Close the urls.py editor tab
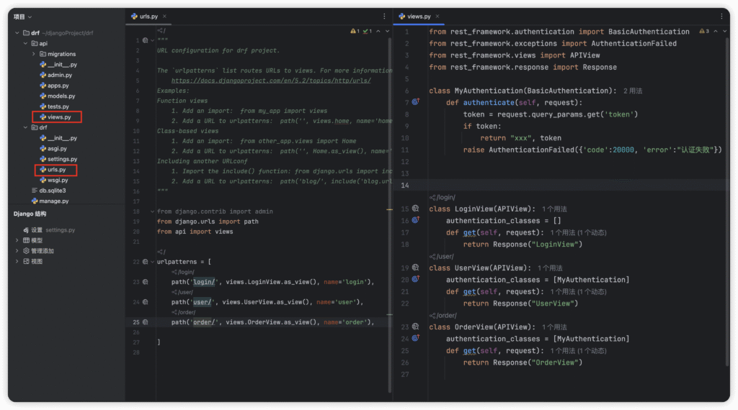Screen dimensions: 738x410 pos(165,16)
